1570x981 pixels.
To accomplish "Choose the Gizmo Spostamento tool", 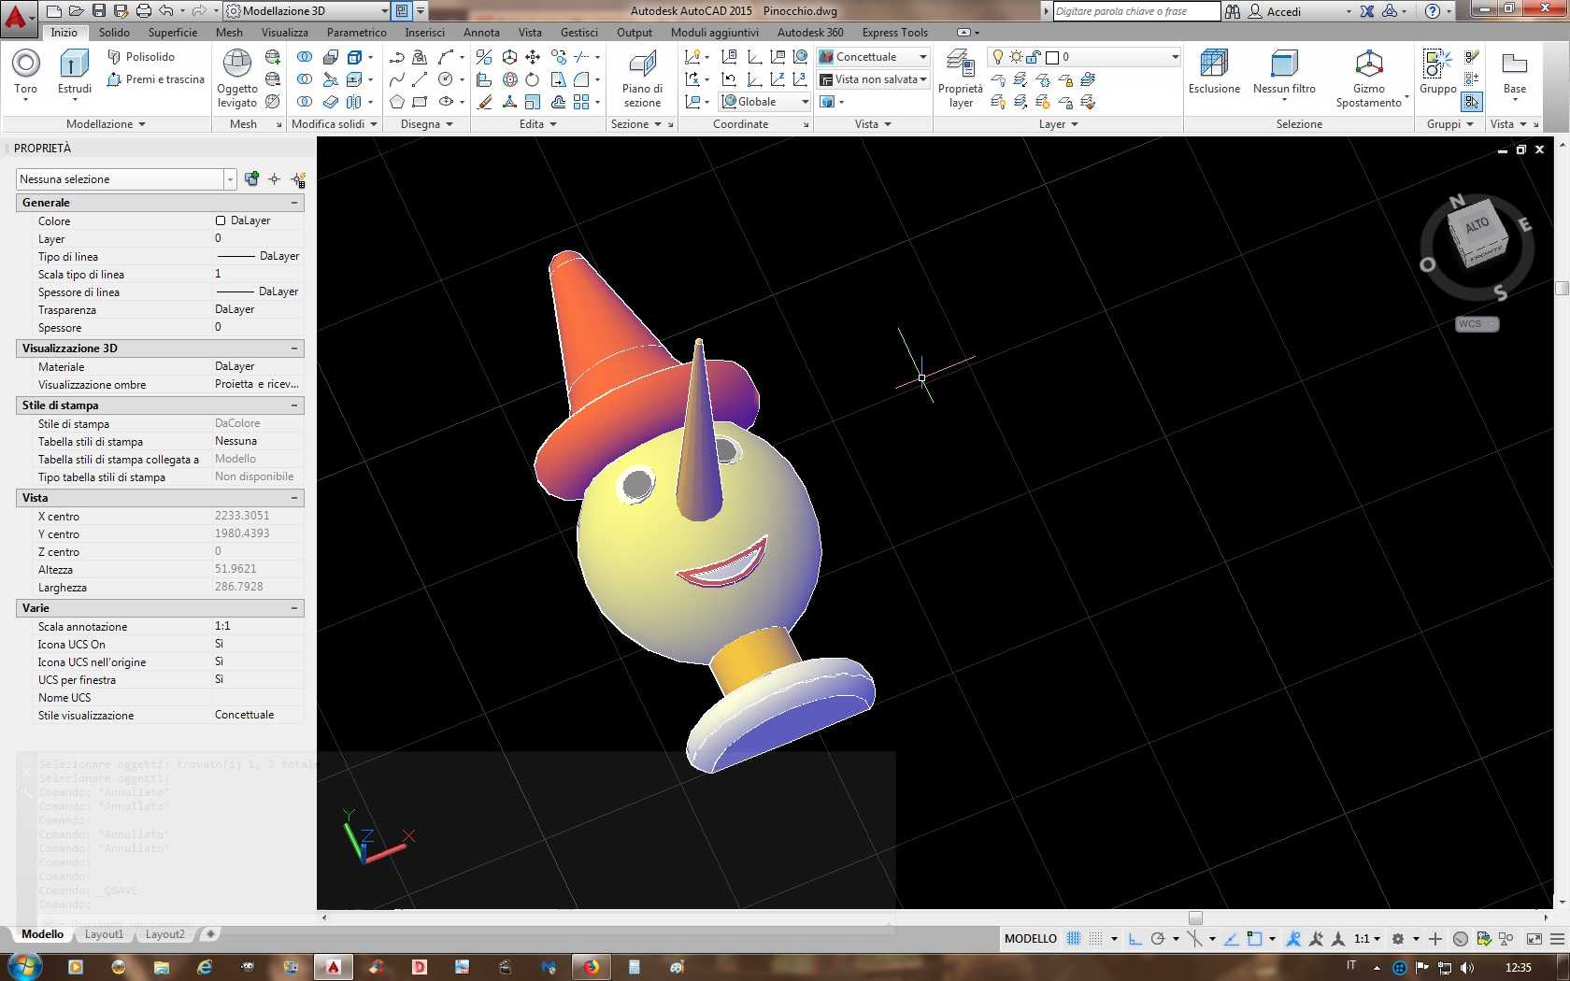I will [1368, 78].
